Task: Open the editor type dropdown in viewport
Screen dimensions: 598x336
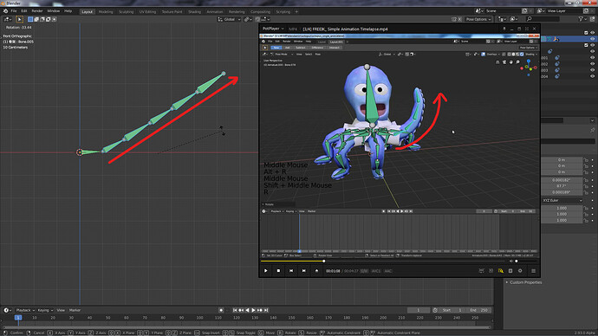Action: point(8,19)
